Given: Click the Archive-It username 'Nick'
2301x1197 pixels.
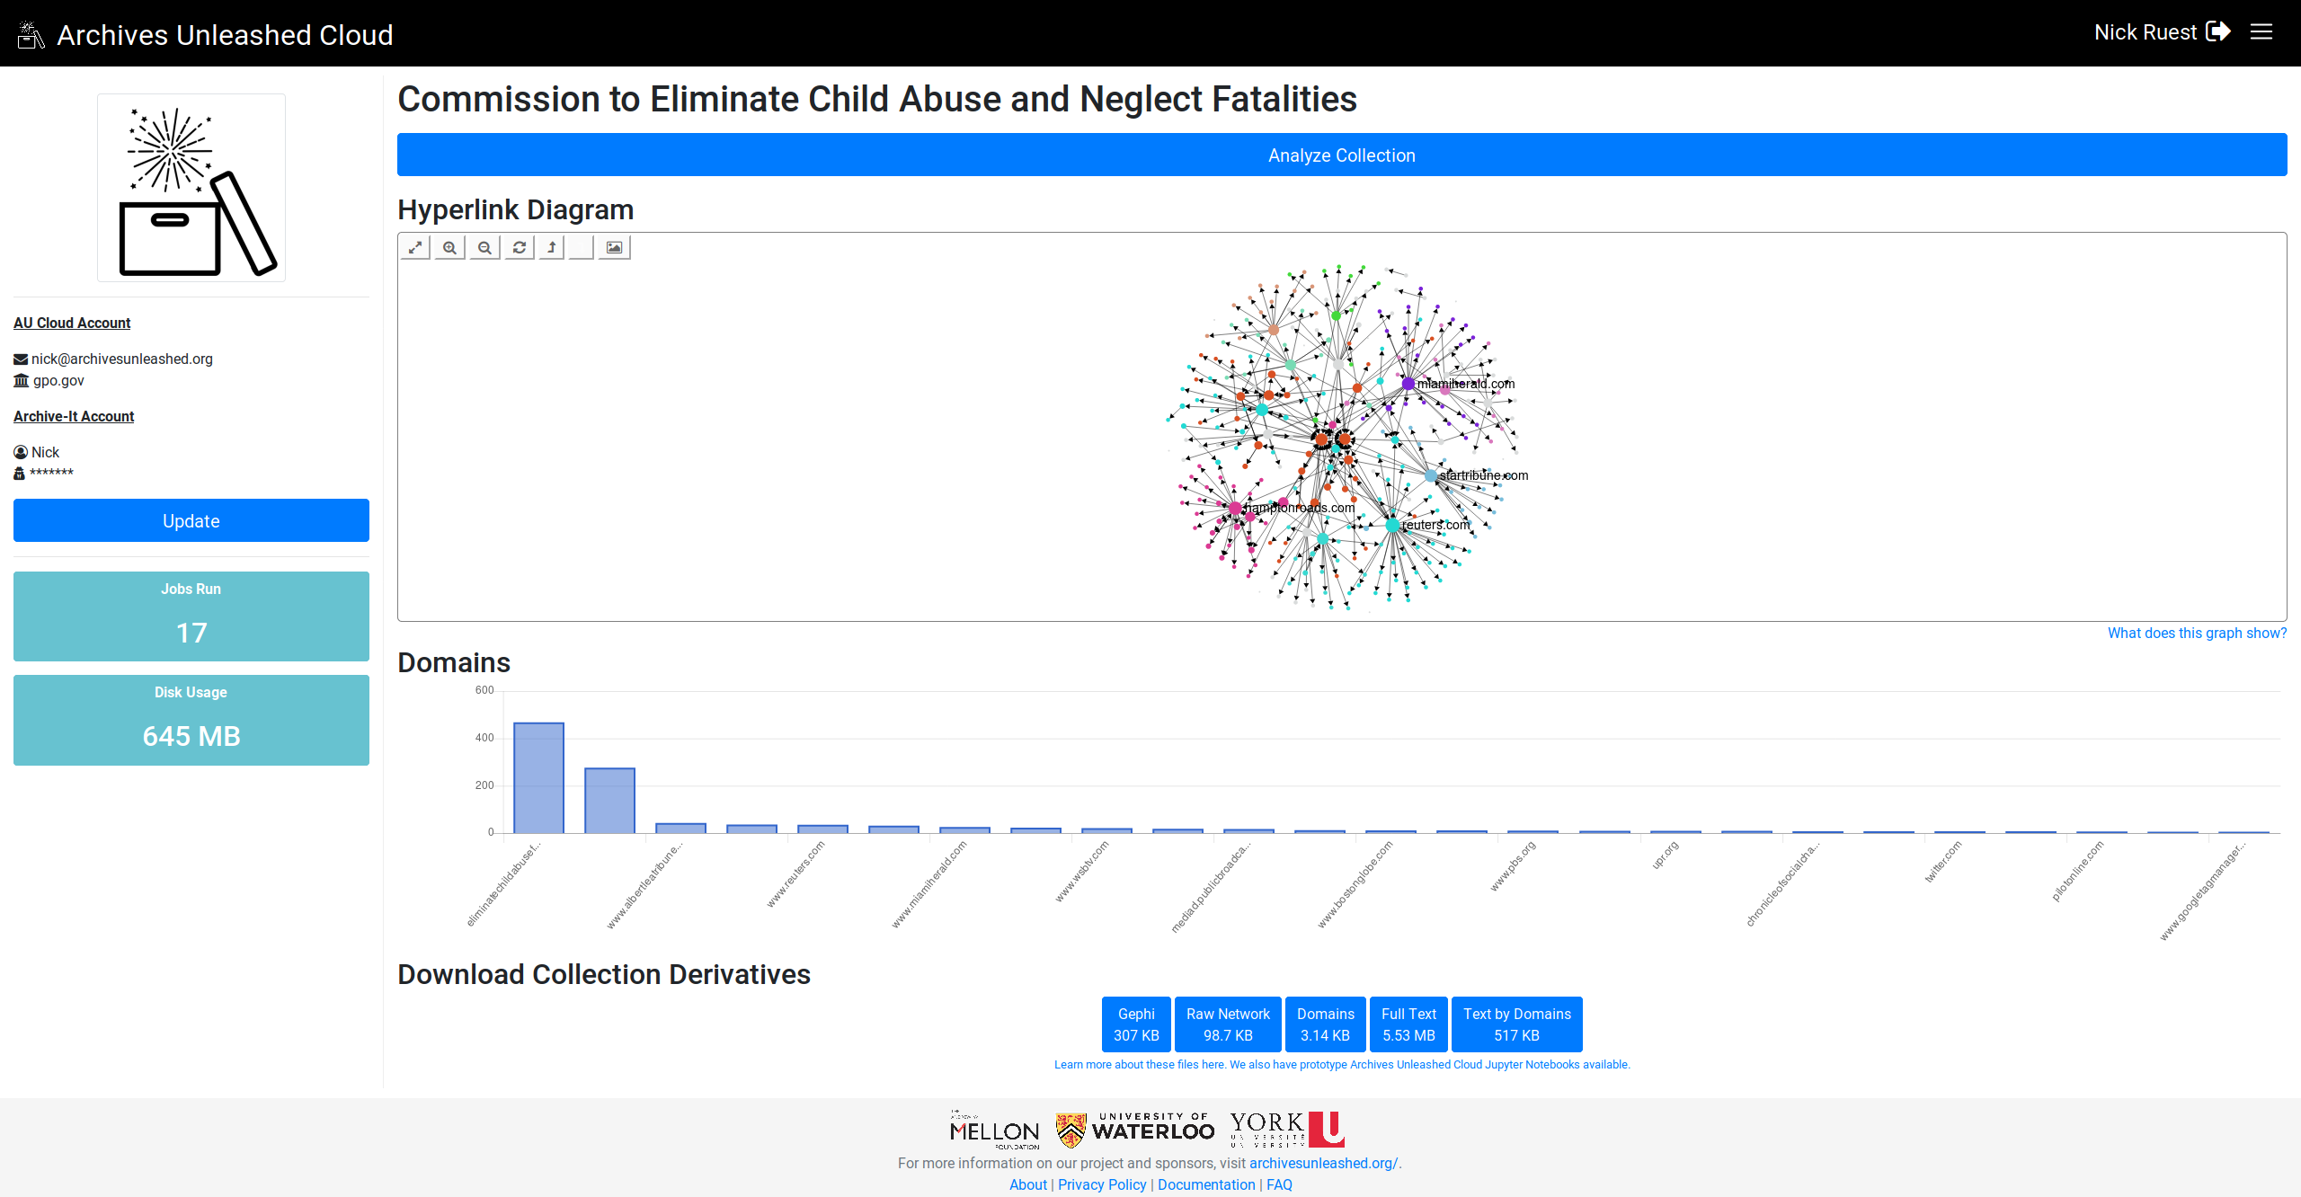Looking at the screenshot, I should [45, 452].
